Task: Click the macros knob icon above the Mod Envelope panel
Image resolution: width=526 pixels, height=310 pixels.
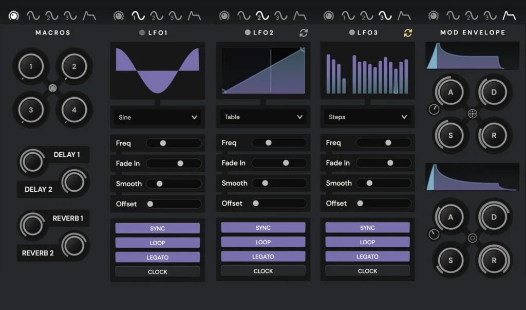Action: pos(434,15)
